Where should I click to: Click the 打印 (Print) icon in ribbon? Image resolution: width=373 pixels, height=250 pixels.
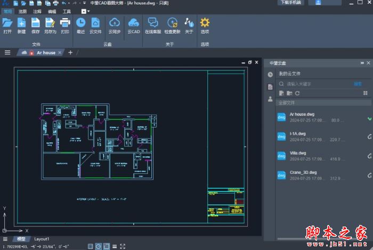65,23
